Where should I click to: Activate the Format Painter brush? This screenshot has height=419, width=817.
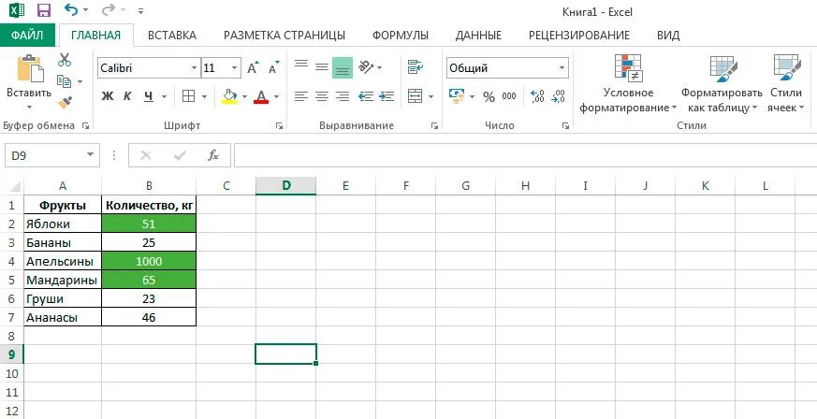(x=65, y=102)
